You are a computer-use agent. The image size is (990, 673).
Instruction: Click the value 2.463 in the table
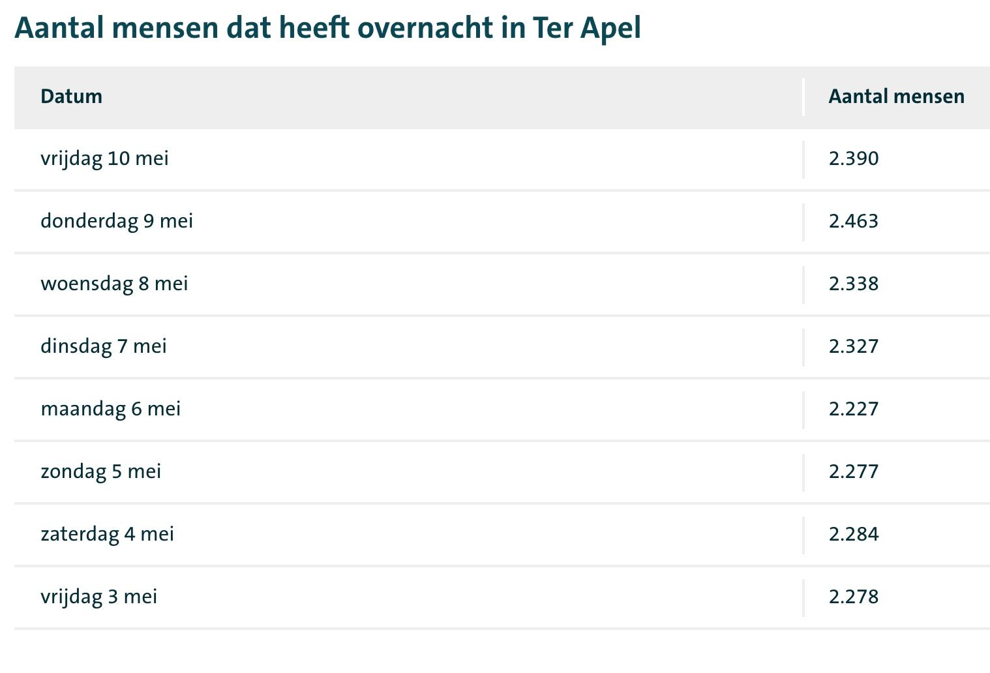pyautogui.click(x=854, y=221)
